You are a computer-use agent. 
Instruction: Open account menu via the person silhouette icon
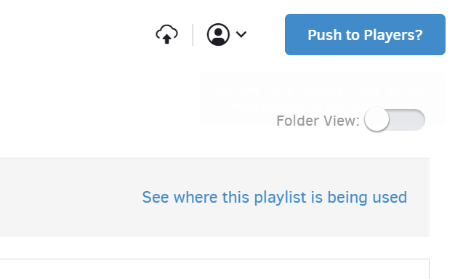218,35
